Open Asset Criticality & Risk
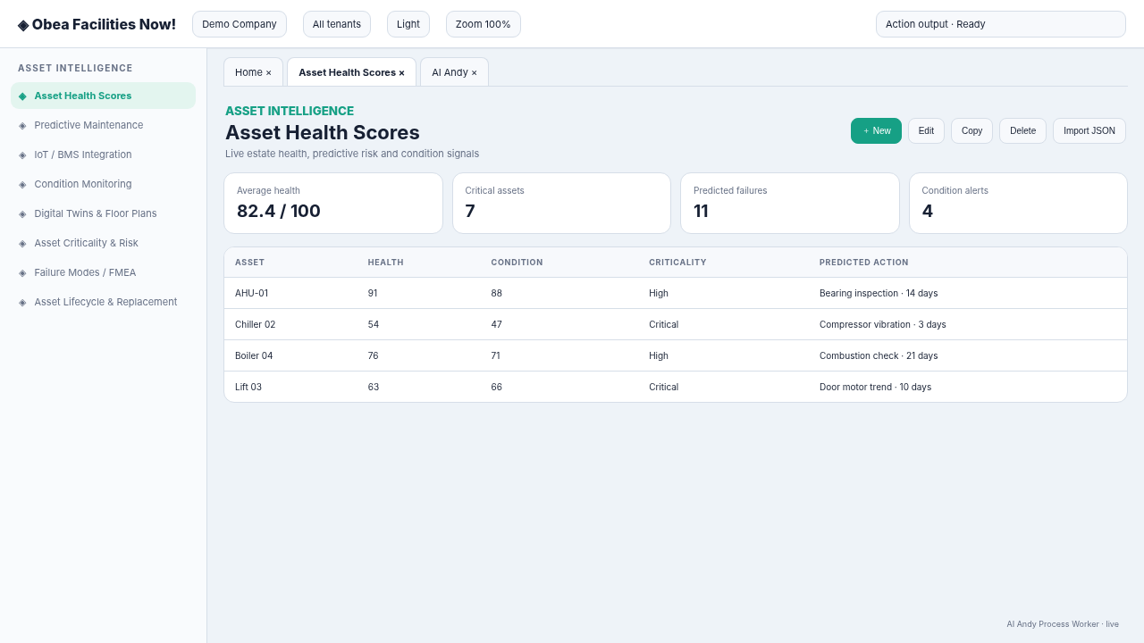 (103, 243)
